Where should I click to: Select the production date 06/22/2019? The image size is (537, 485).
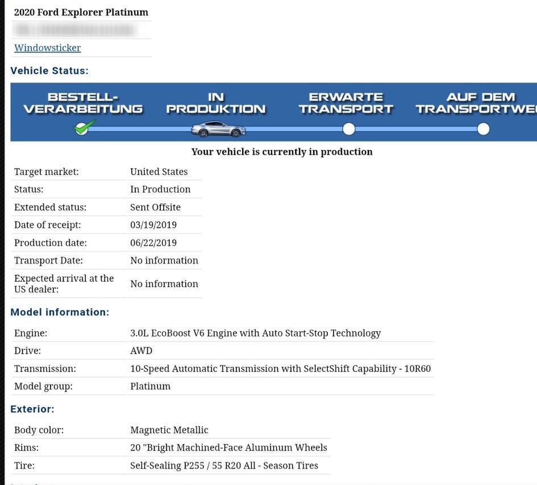click(153, 242)
